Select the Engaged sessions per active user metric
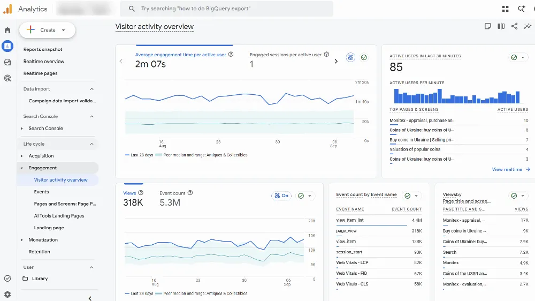 [x=286, y=55]
